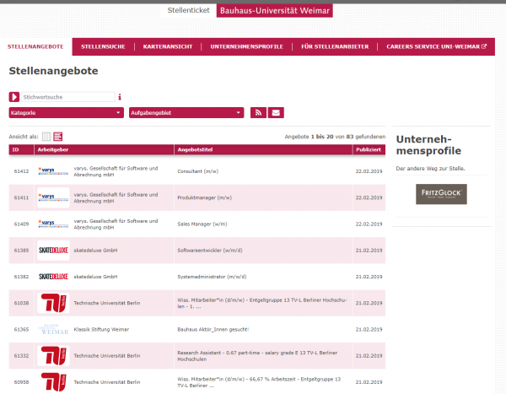This screenshot has height=394, width=506.
Task: Click Technische Universität Berlin in row 61332
Action: click(107, 355)
